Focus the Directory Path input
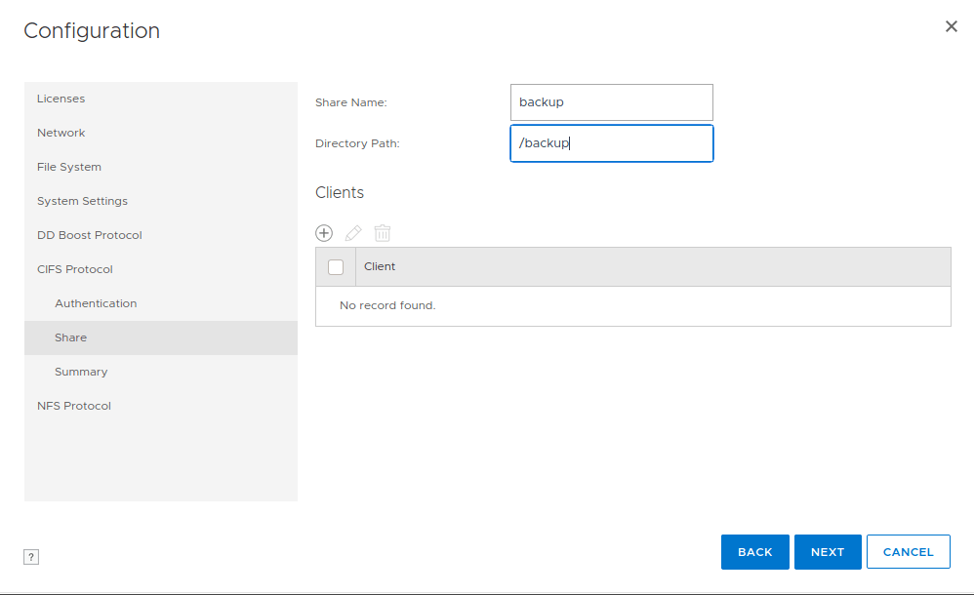974x595 pixels. [x=611, y=143]
